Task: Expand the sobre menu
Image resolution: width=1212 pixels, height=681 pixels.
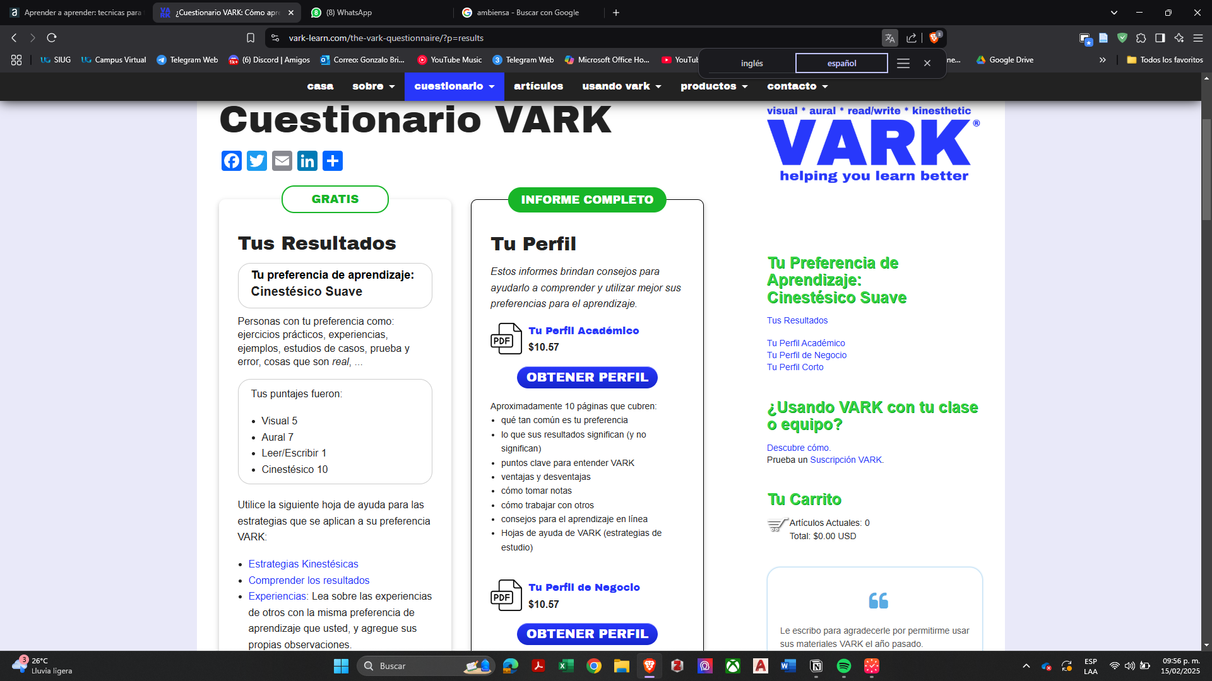Action: click(x=374, y=86)
